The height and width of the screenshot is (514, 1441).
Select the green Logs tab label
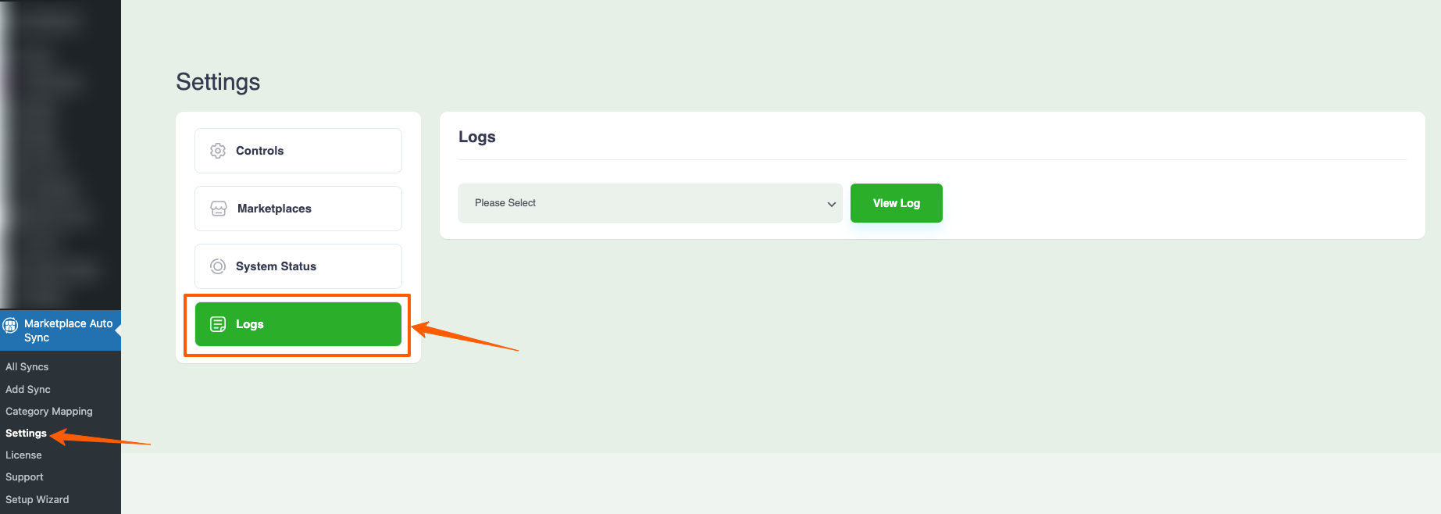250,324
